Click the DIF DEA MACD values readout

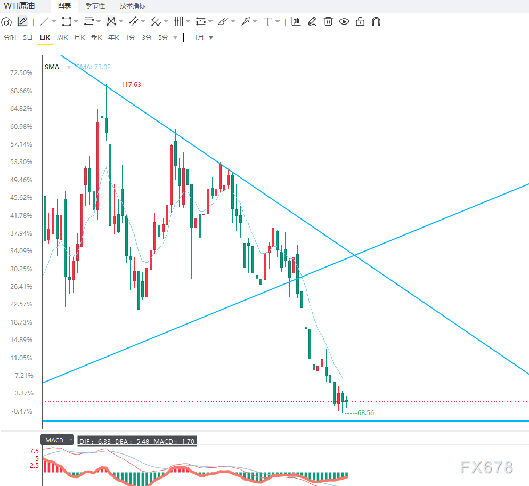coord(137,441)
